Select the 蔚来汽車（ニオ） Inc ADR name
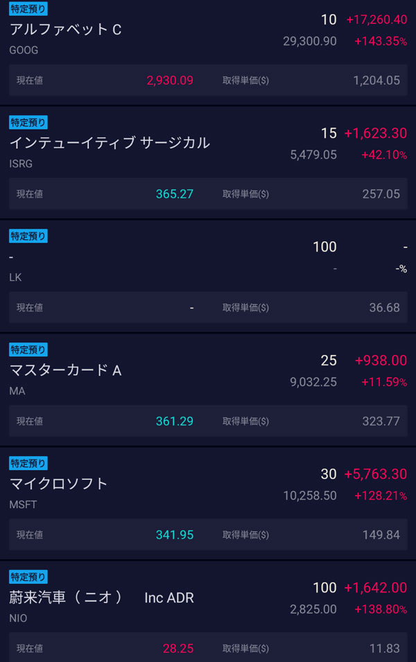The height and width of the screenshot is (662, 416). (x=101, y=598)
